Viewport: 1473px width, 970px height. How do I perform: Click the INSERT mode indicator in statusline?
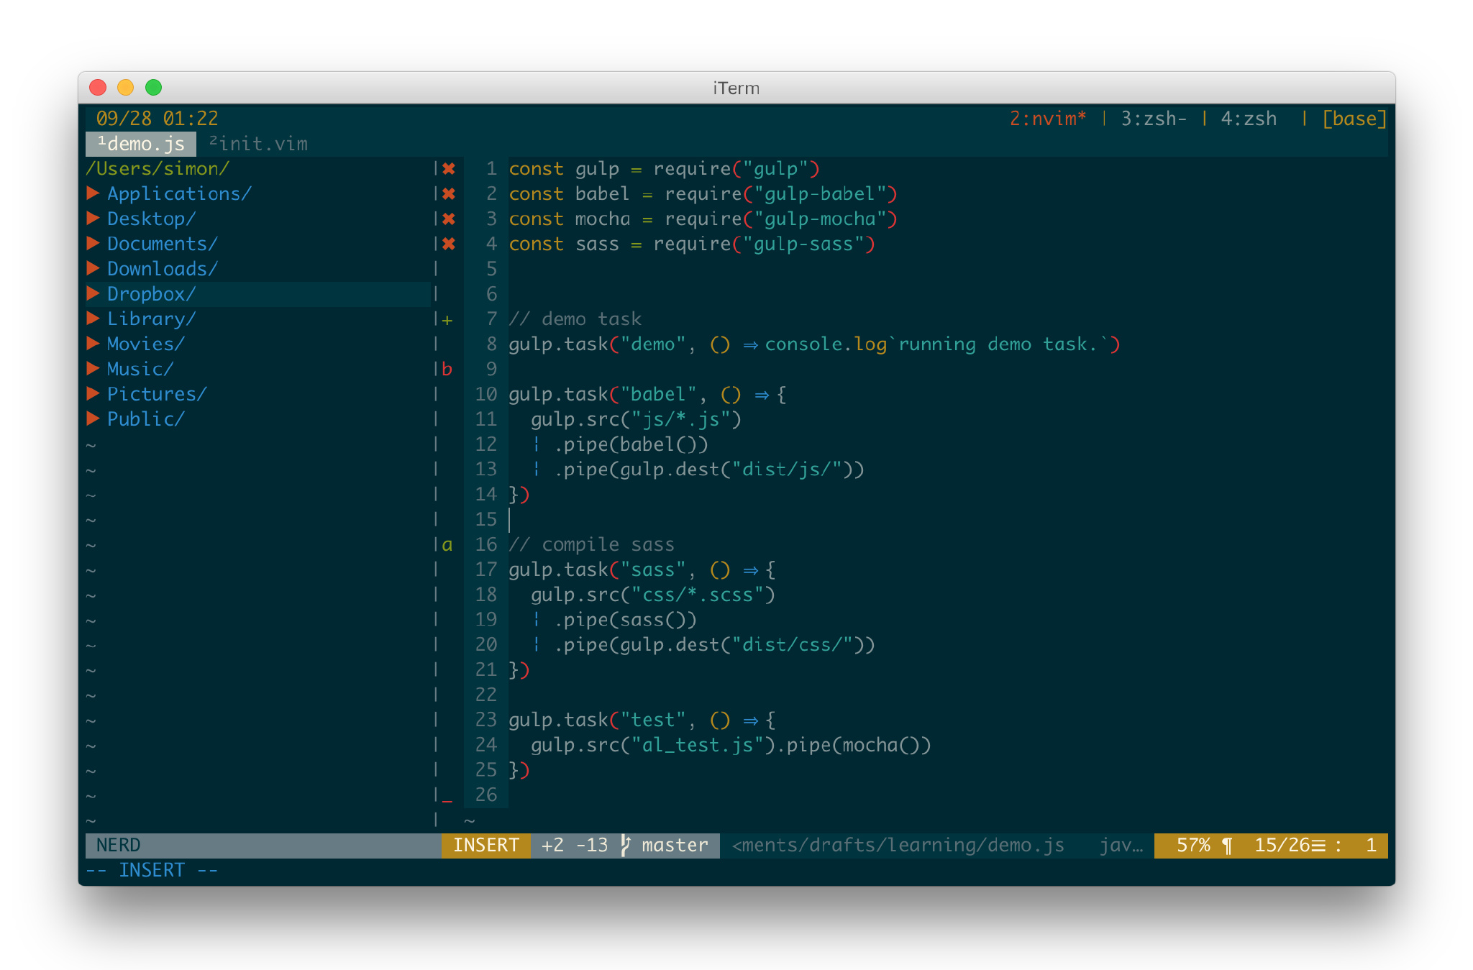point(486,846)
